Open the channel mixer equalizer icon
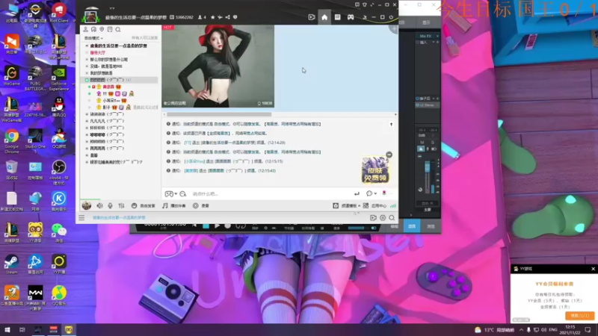The image size is (598, 336). tap(121, 206)
